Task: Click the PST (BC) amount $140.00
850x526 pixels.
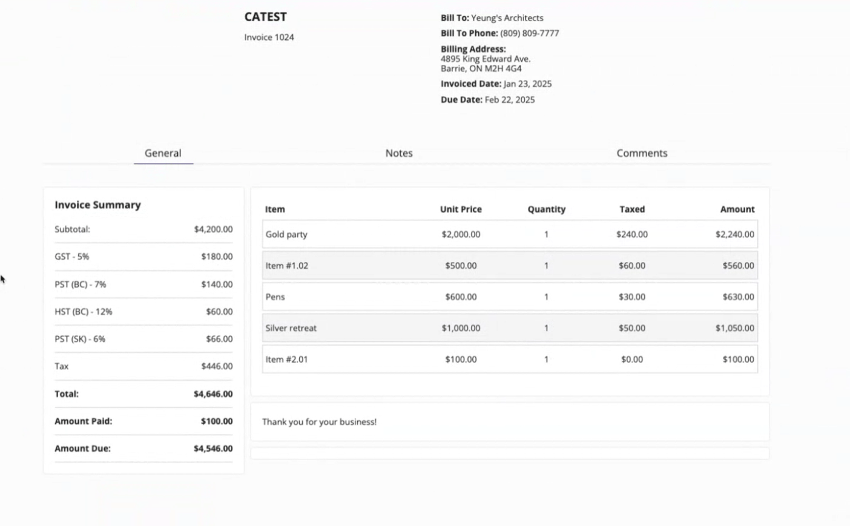Action: point(217,284)
